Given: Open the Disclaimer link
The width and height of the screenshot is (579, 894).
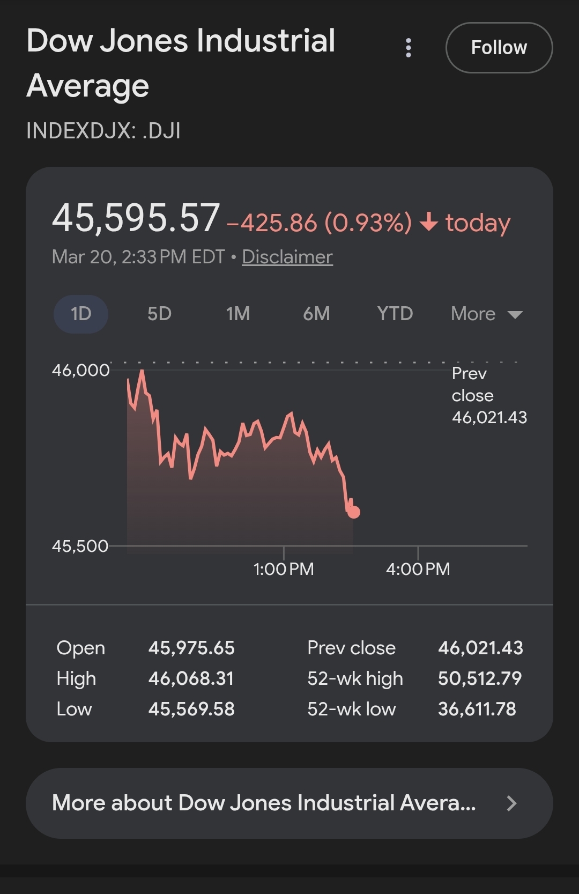Looking at the screenshot, I should click(x=287, y=257).
